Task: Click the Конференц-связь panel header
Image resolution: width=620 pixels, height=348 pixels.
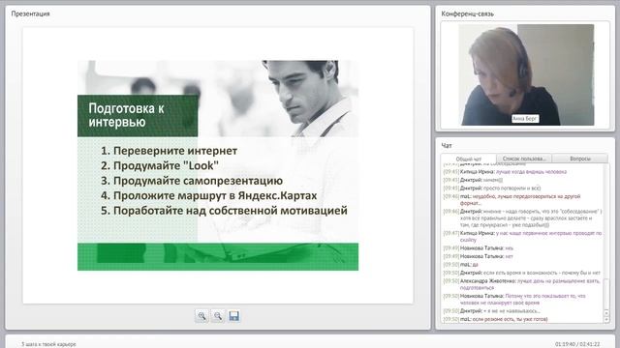Action: coord(467,14)
